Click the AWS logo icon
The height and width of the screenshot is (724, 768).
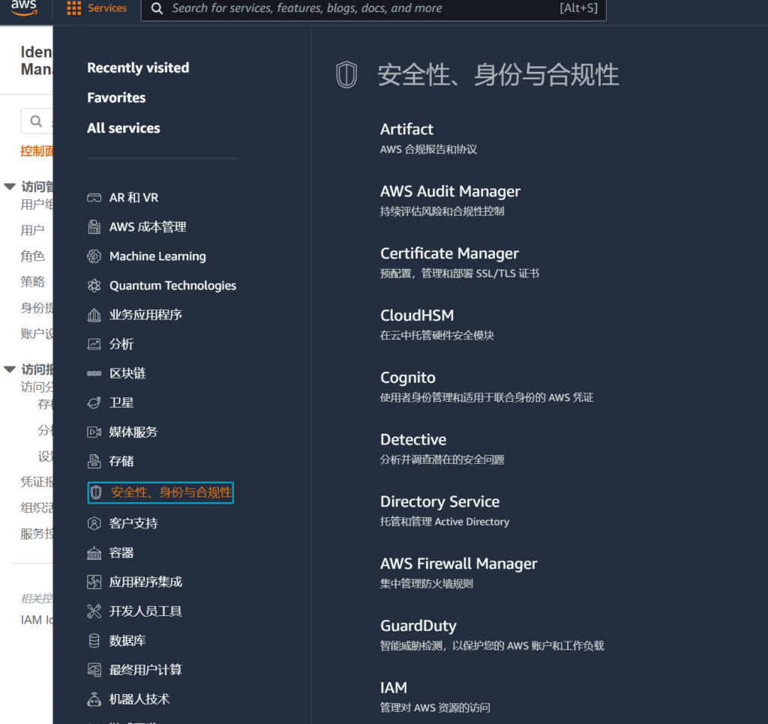[24, 9]
